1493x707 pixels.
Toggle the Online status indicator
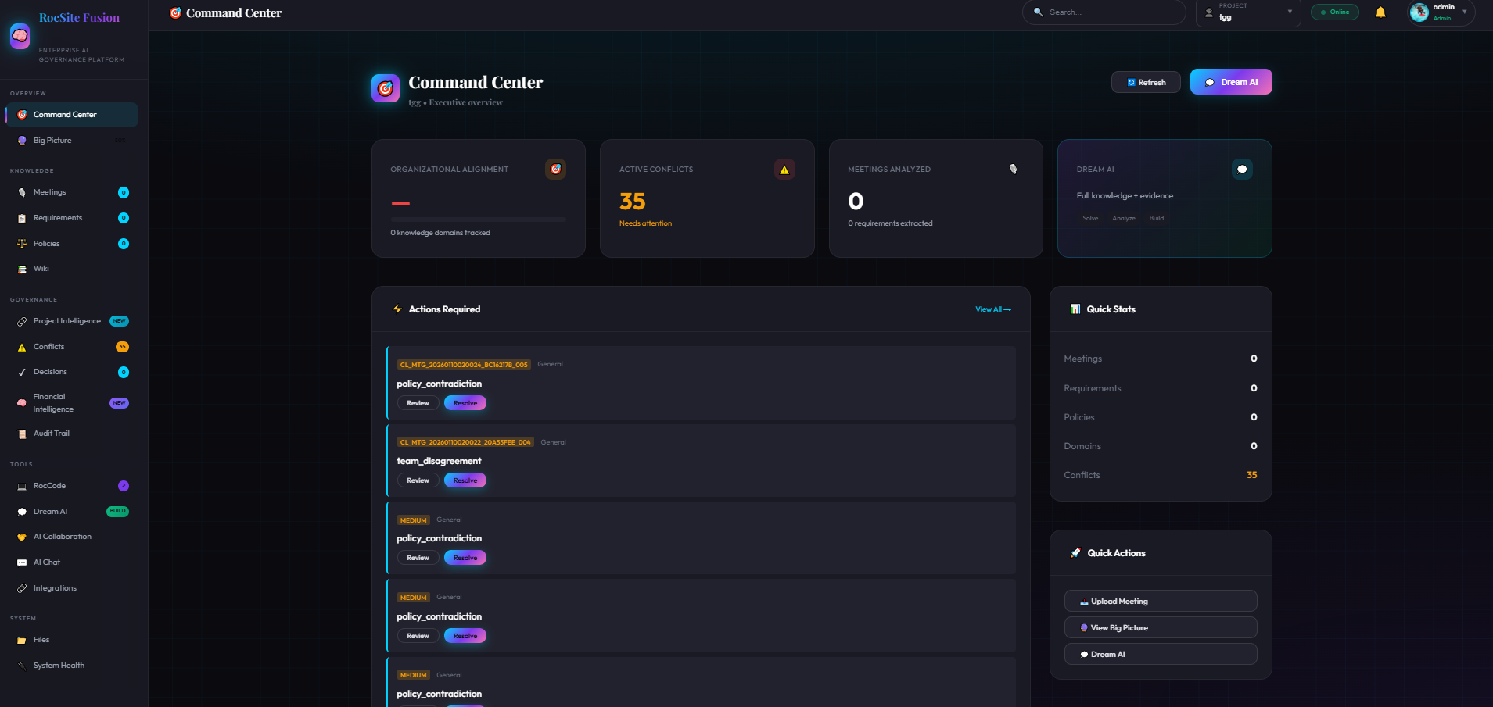pyautogui.click(x=1334, y=12)
